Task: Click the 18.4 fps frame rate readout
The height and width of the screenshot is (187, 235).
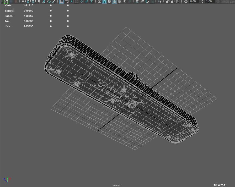Action: 219,185
